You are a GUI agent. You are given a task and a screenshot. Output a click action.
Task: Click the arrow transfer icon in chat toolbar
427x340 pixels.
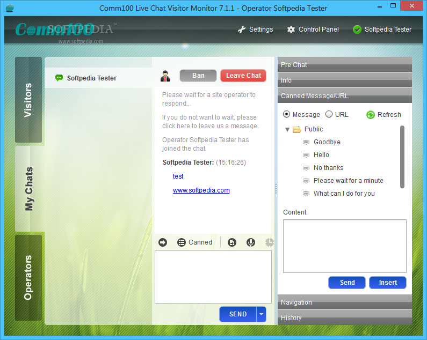point(163,242)
